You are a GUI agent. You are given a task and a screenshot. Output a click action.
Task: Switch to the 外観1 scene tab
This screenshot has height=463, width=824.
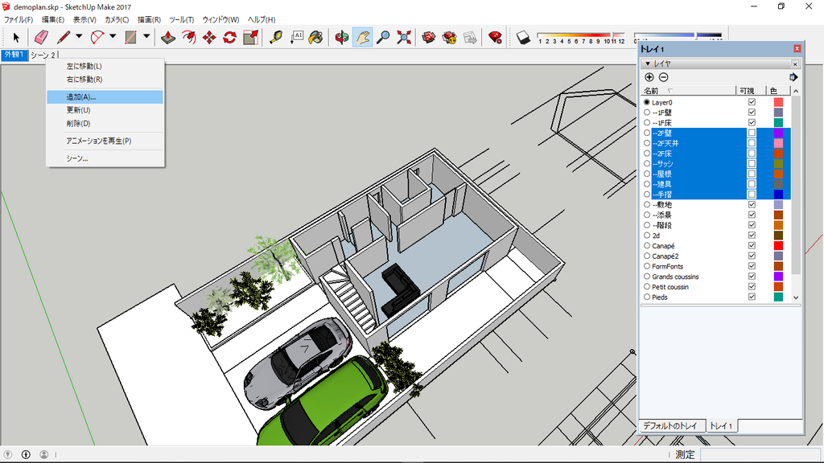(14, 55)
